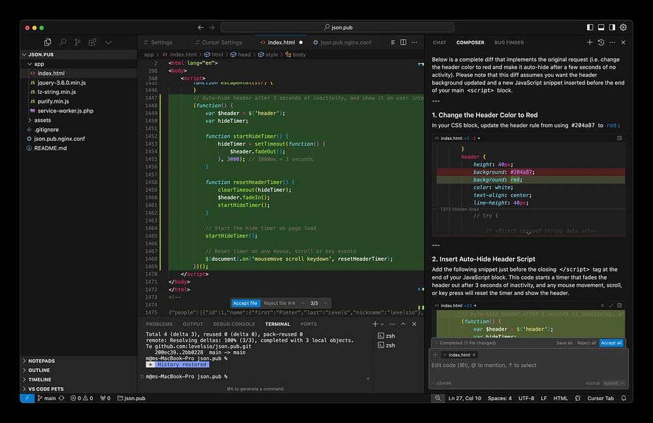Open the Search view in the sidebar
The height and width of the screenshot is (423, 653).
click(63, 42)
